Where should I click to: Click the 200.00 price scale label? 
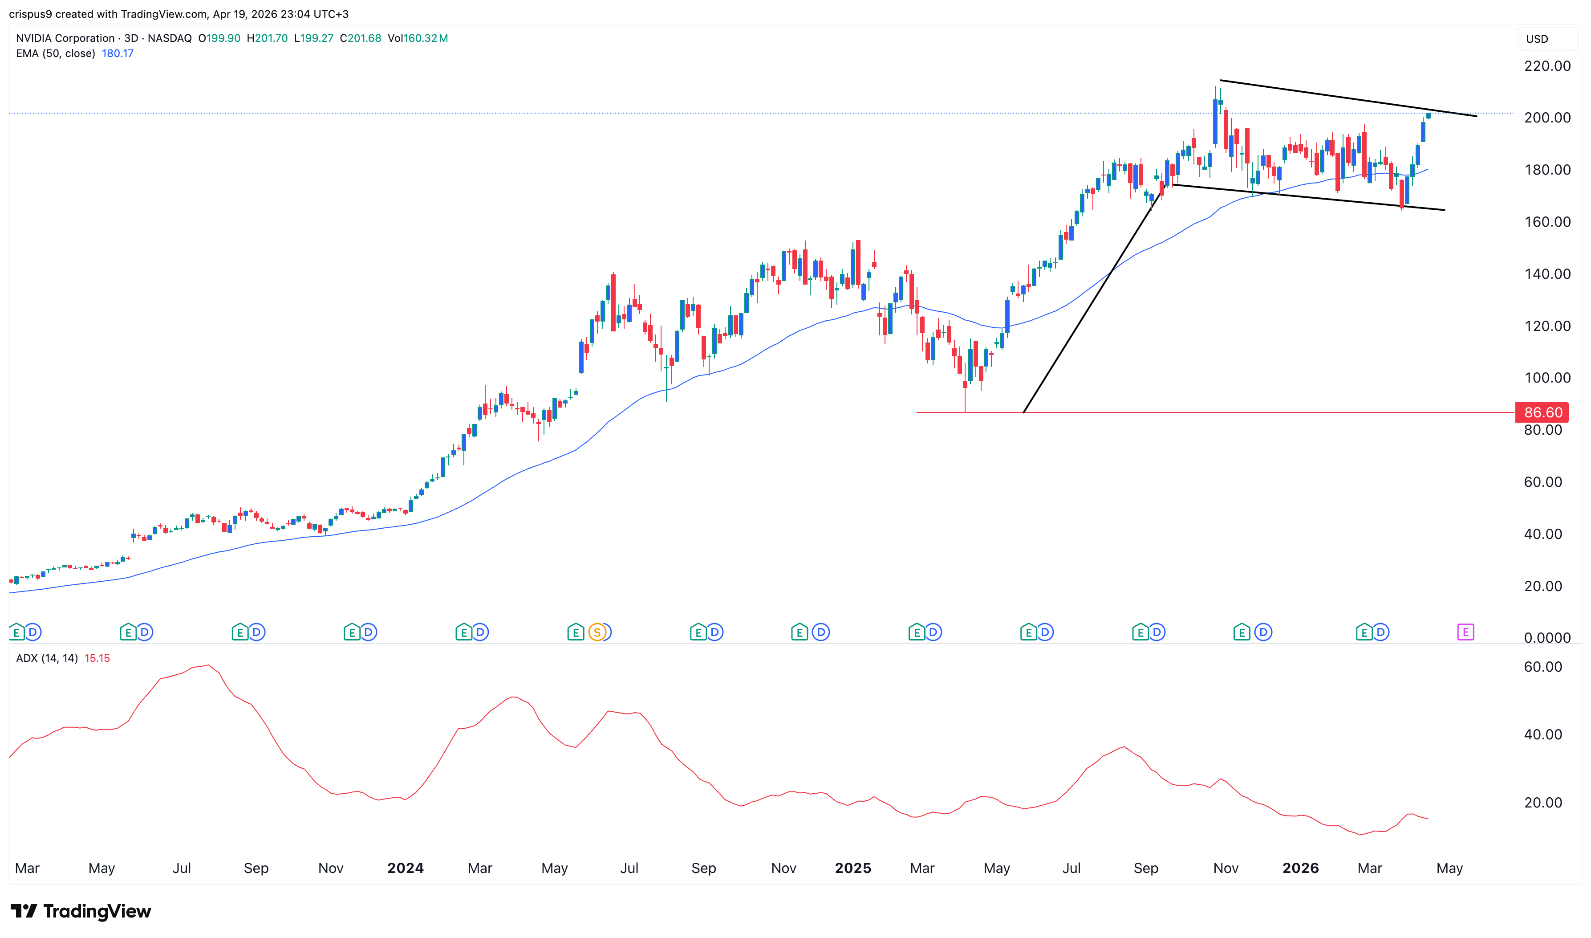(1547, 118)
